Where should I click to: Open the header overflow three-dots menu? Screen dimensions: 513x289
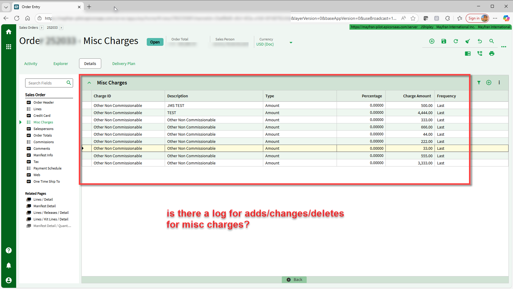click(504, 47)
